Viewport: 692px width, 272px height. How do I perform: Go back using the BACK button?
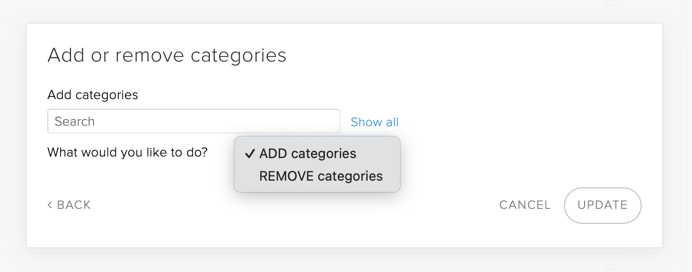point(69,205)
